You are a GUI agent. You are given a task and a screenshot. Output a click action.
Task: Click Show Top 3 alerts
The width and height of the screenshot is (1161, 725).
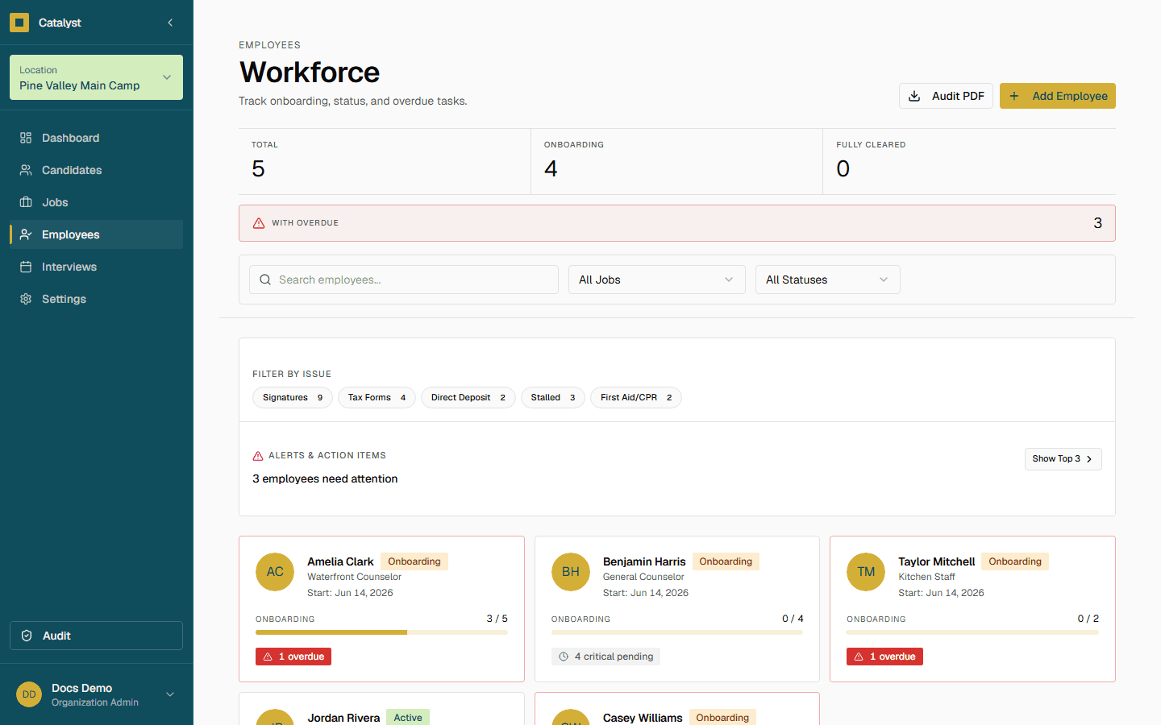click(x=1063, y=458)
